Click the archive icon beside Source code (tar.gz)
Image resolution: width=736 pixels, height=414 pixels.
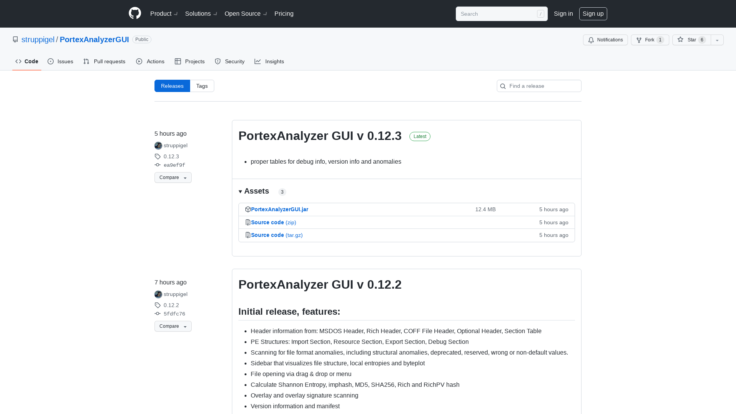pyautogui.click(x=248, y=235)
